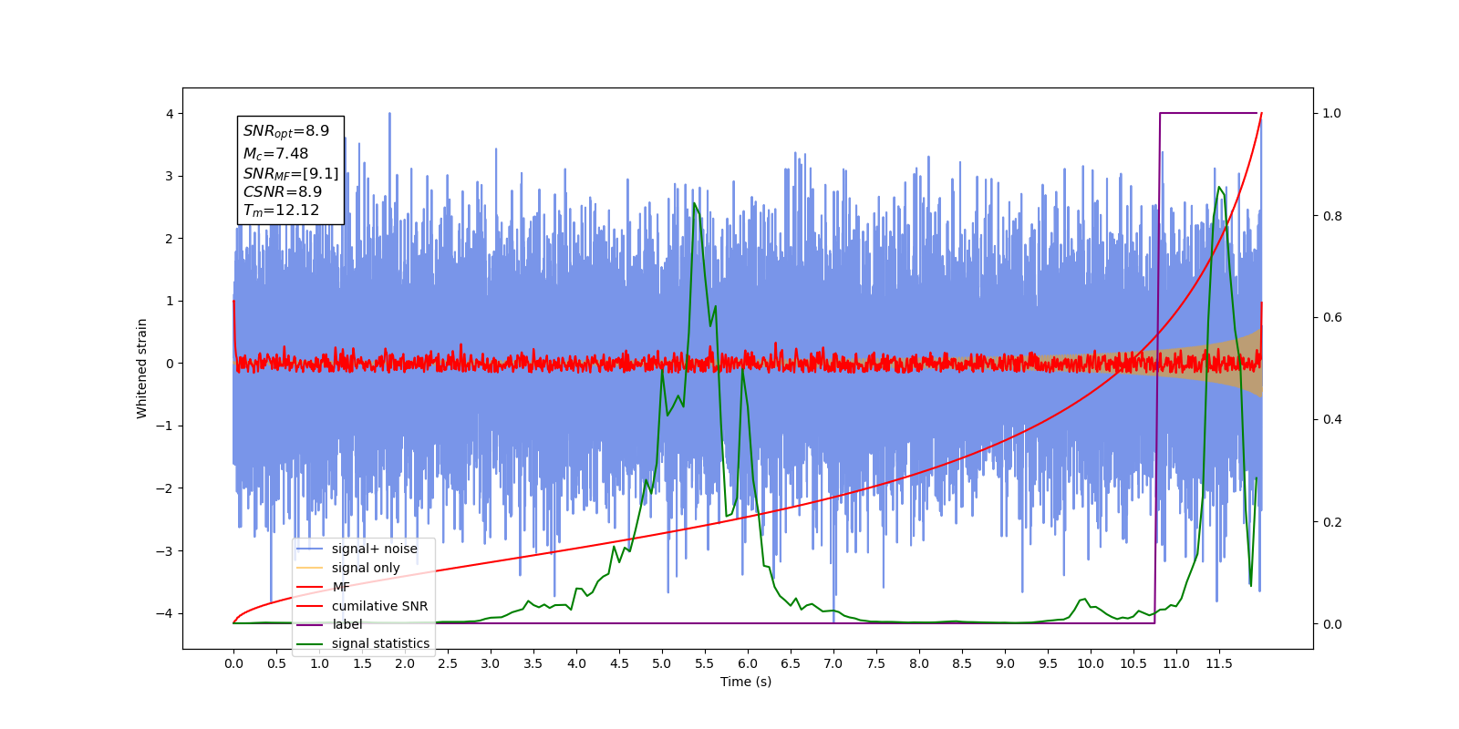The image size is (1459, 729).
Task: Click the 0.8 tick on right y-axis
Action: coord(1332,216)
